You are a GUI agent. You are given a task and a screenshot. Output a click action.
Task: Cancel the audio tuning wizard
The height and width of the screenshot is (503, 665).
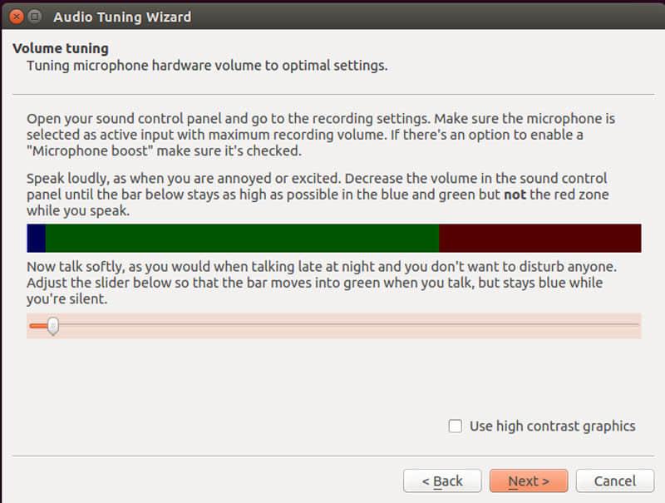pyautogui.click(x=614, y=481)
